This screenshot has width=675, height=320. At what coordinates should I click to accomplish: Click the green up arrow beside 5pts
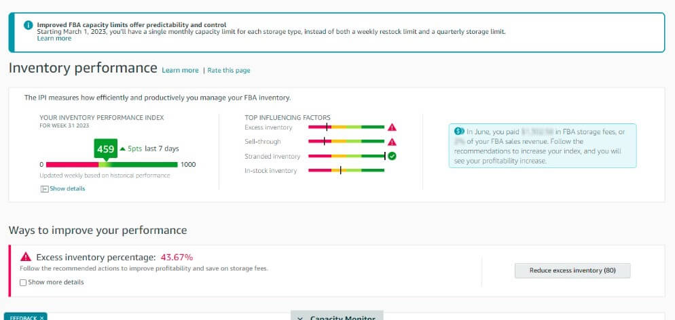[122, 148]
